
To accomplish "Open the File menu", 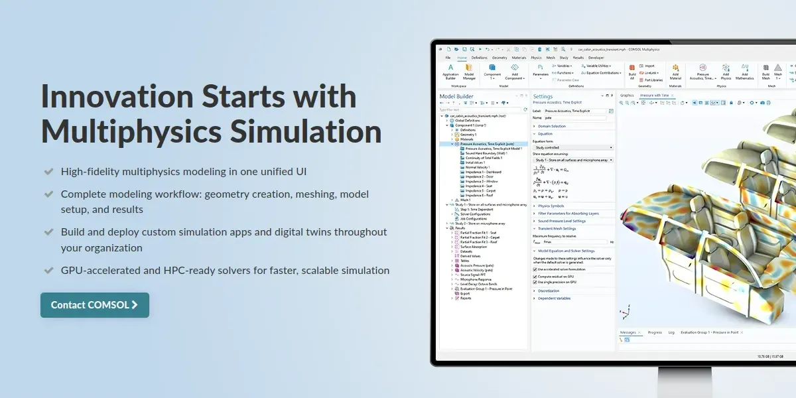I will point(448,58).
